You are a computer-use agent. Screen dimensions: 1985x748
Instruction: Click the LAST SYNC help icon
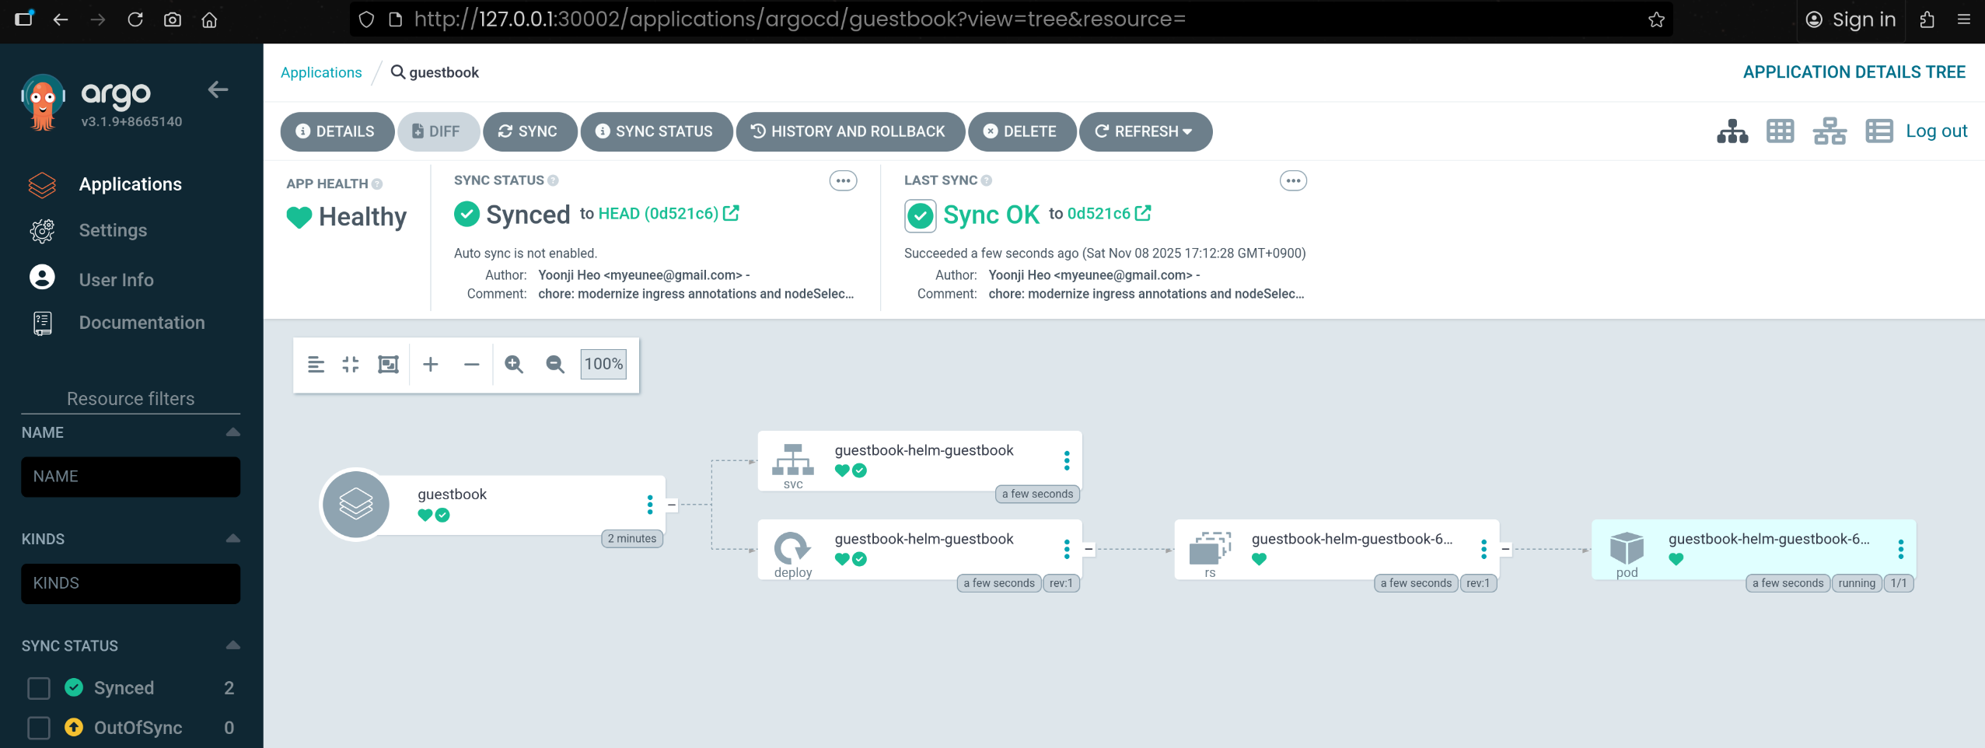[x=987, y=180]
